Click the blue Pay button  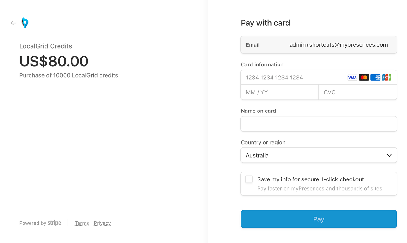(319, 219)
